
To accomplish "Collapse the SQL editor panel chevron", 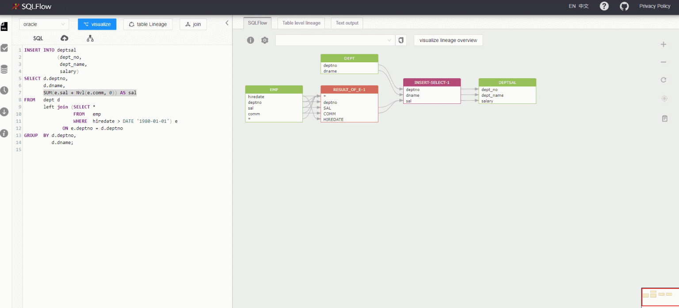I will [227, 23].
